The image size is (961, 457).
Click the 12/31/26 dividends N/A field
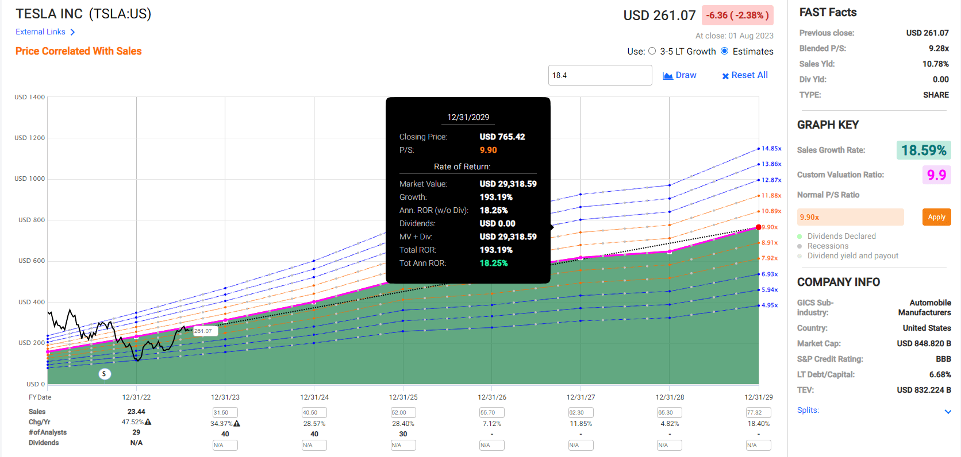492,445
